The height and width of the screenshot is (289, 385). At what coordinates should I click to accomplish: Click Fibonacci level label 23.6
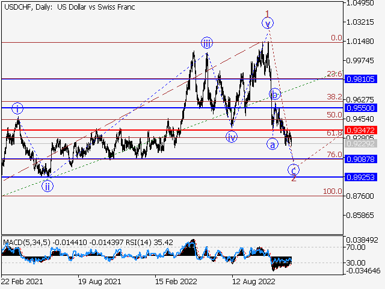pyautogui.click(x=334, y=73)
